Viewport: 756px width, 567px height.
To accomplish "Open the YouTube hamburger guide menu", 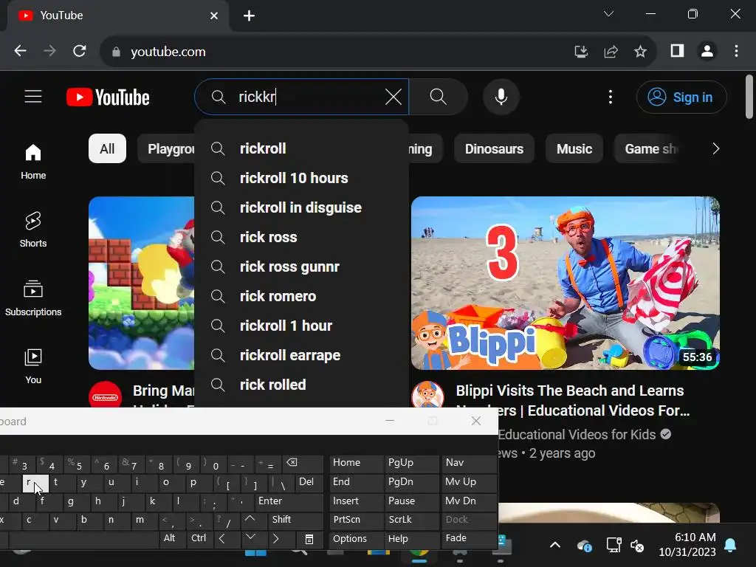I will 33,97.
